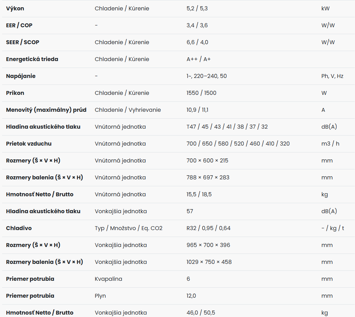Screen dimensions: 355x317
Task: Click the Výkon row label
Action: pyautogui.click(x=15, y=9)
